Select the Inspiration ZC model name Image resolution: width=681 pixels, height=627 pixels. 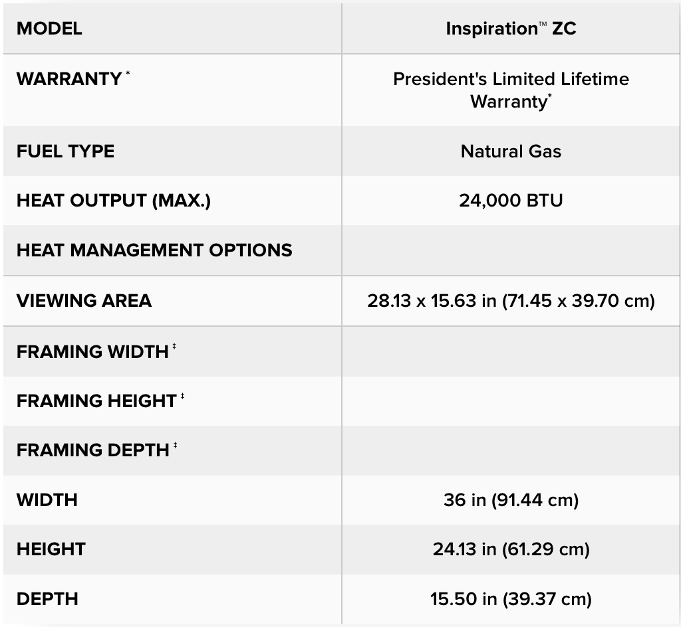(x=511, y=29)
